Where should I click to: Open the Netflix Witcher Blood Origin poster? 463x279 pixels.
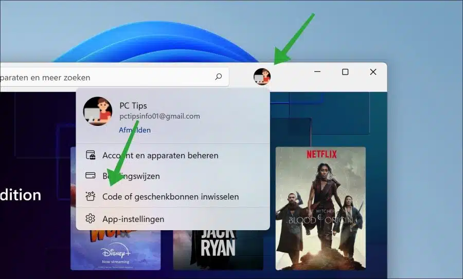point(320,208)
